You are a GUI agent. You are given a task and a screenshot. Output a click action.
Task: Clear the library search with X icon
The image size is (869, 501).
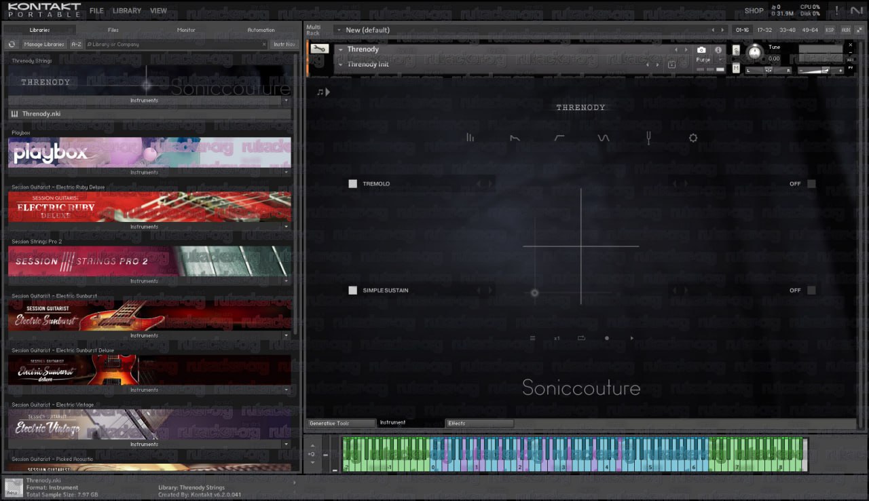pyautogui.click(x=265, y=44)
